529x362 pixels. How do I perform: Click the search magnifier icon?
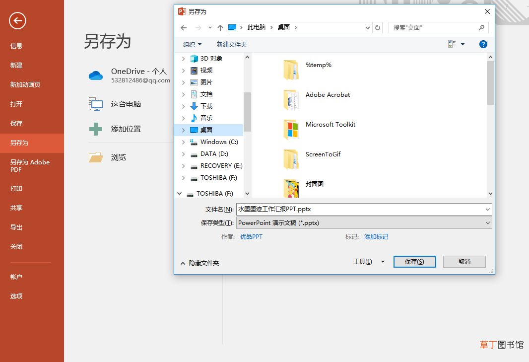coord(481,28)
